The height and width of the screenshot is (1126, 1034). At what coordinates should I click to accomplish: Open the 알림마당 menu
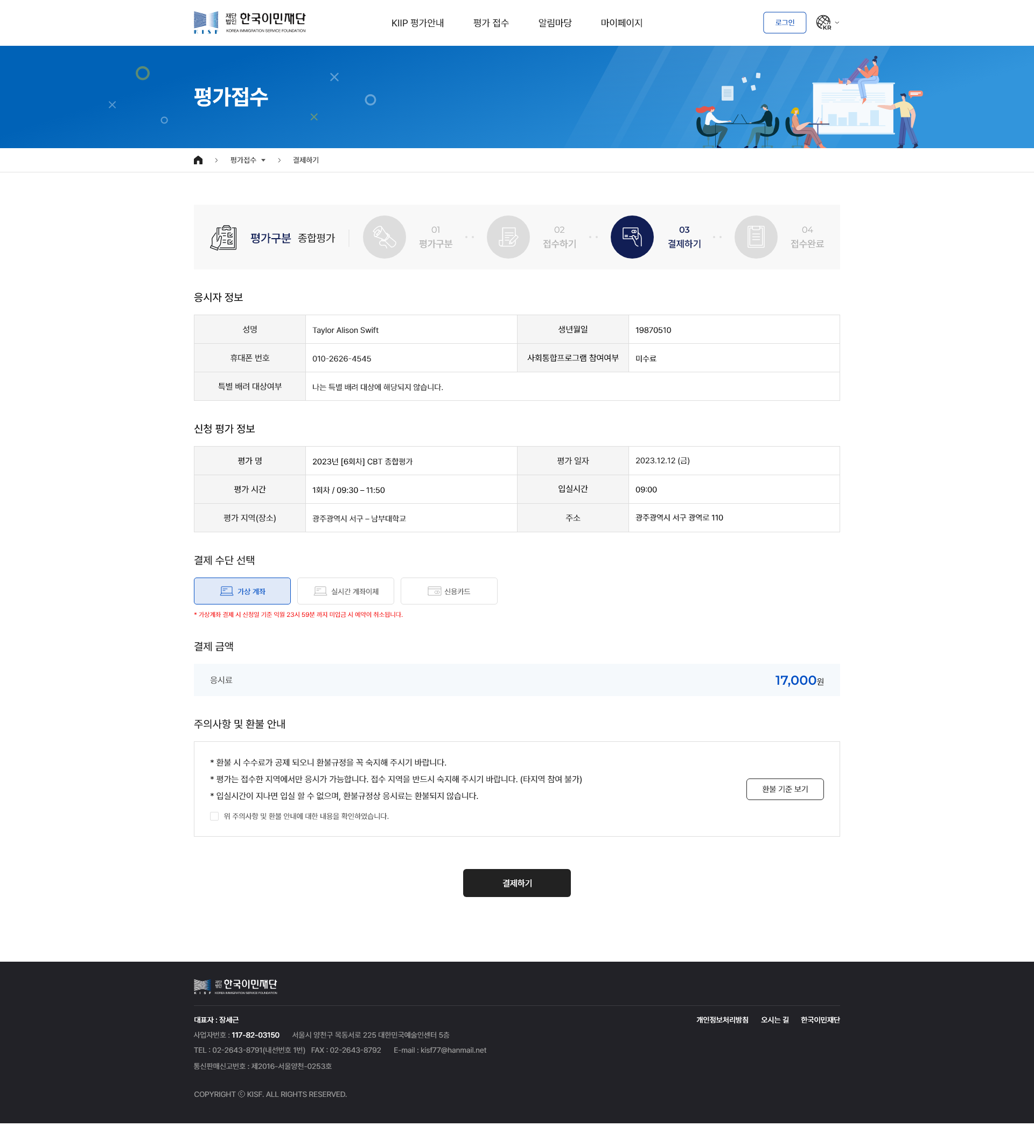555,23
